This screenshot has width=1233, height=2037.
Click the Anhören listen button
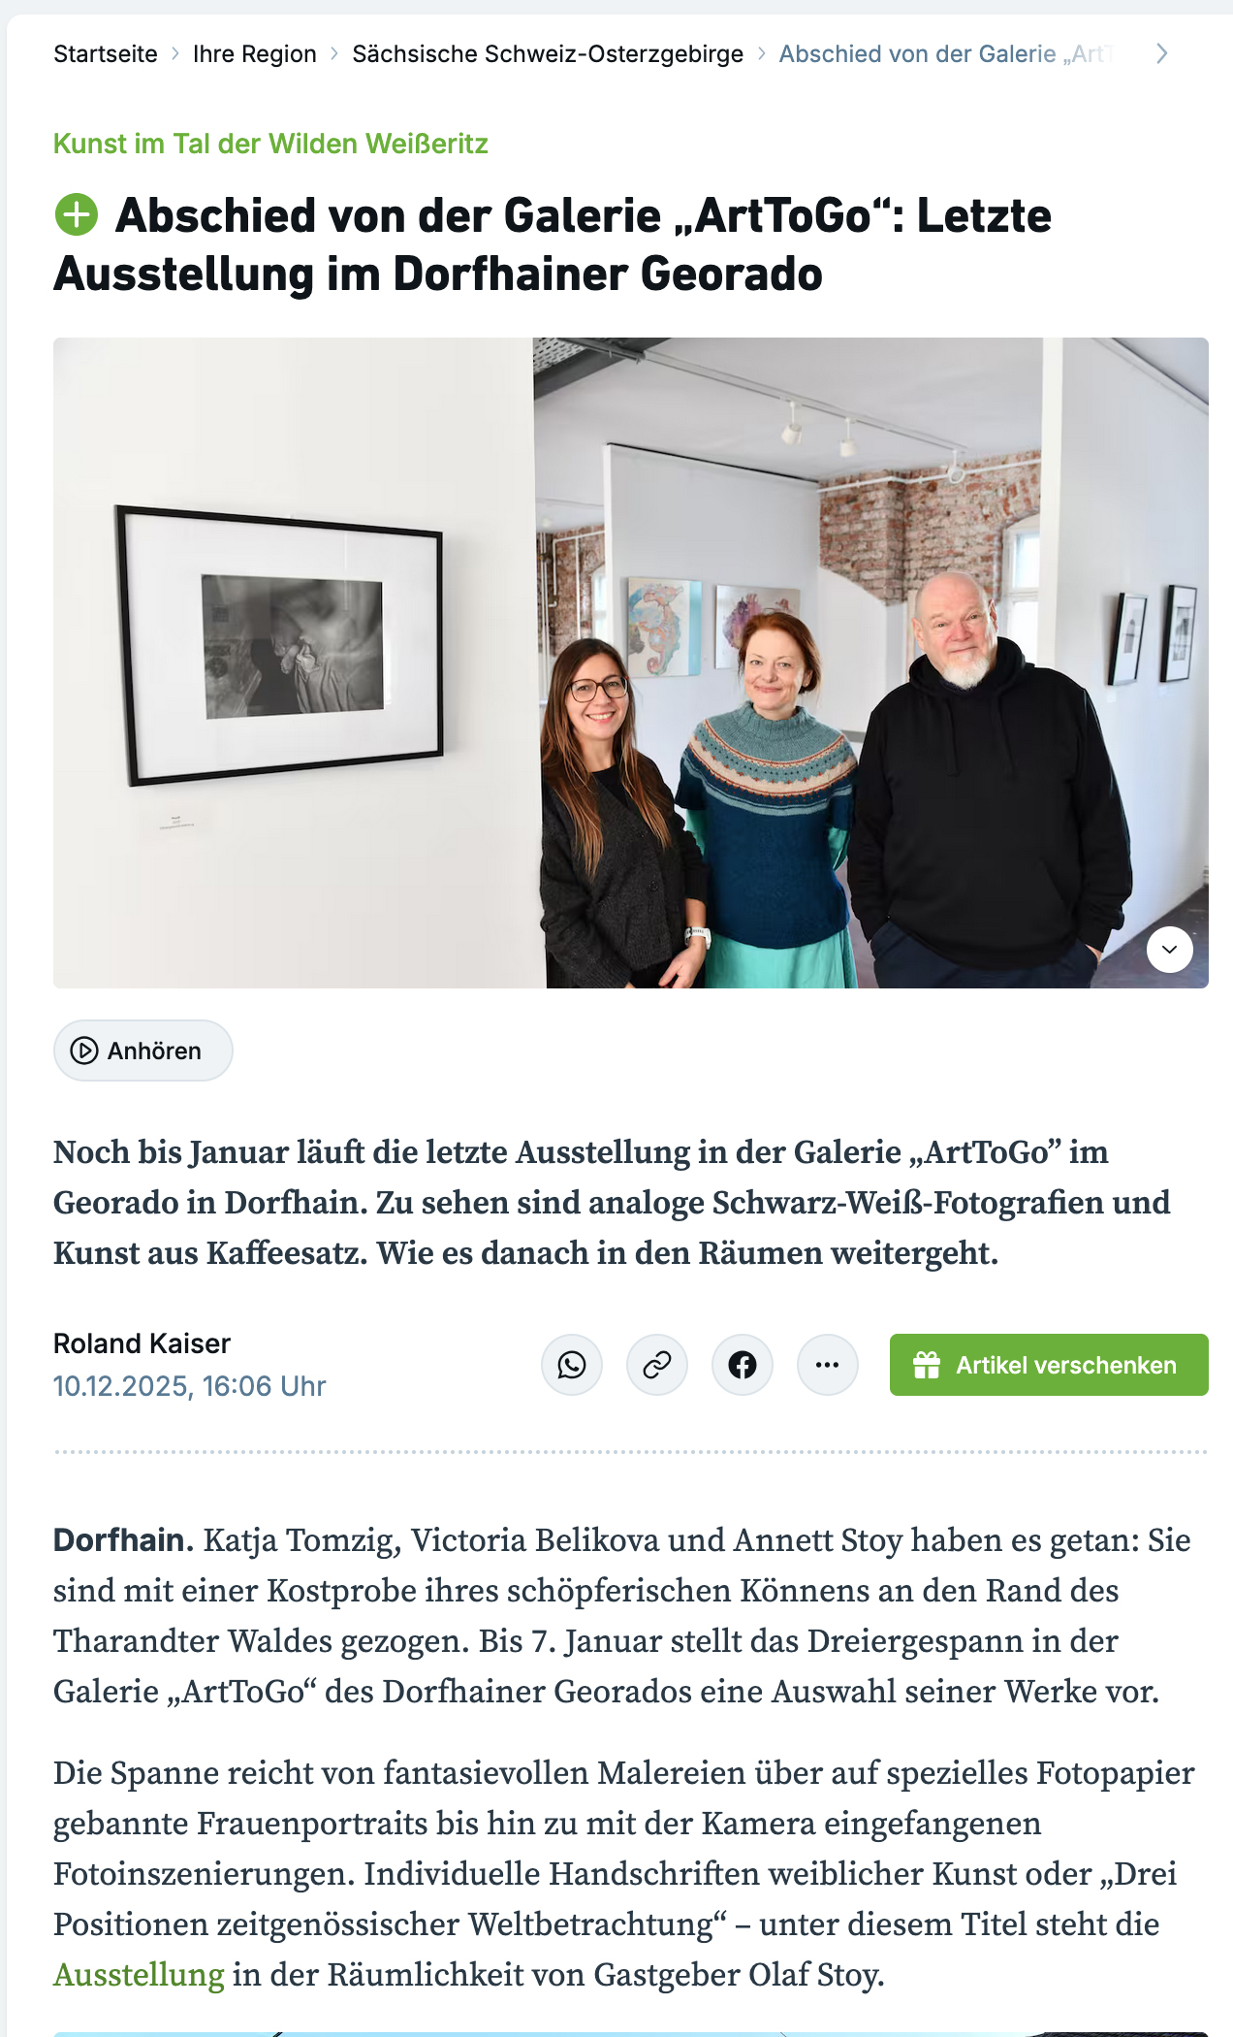coord(143,1051)
